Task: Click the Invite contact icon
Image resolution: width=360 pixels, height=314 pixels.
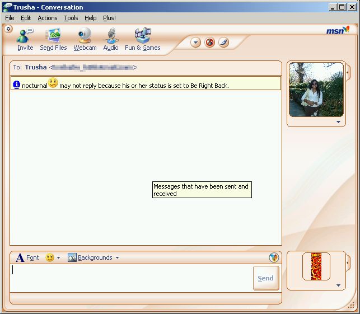Action: point(25,39)
